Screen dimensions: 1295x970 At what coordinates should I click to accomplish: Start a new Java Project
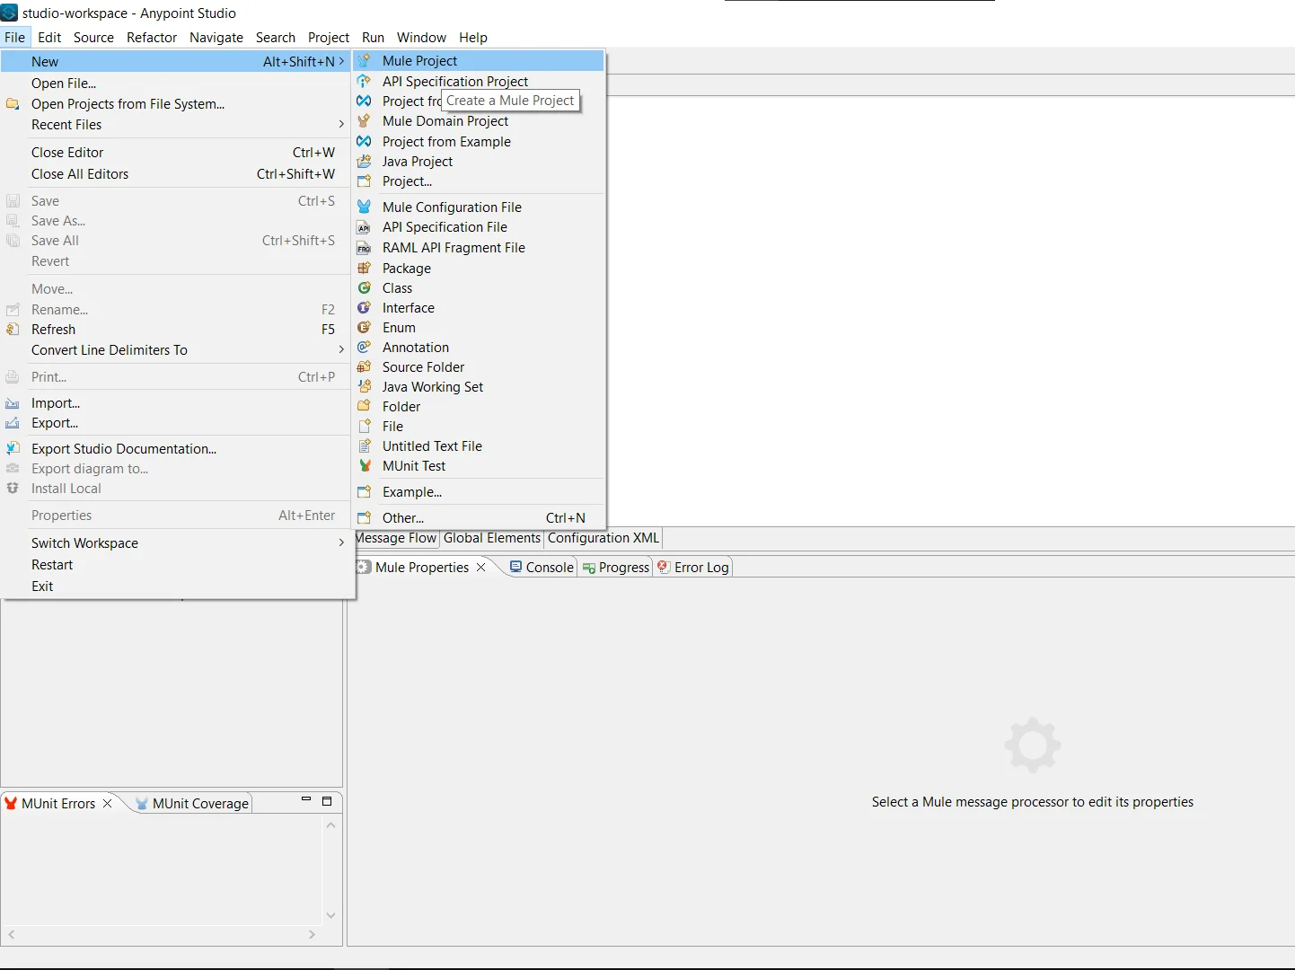coord(417,162)
